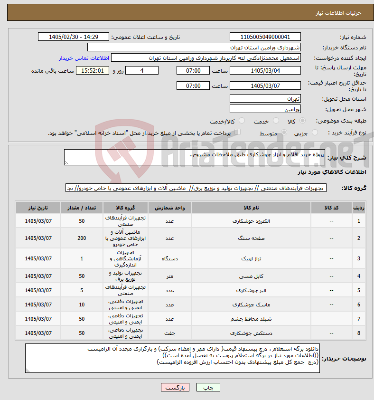Choose the جزیی purchase type radio

click(315, 133)
